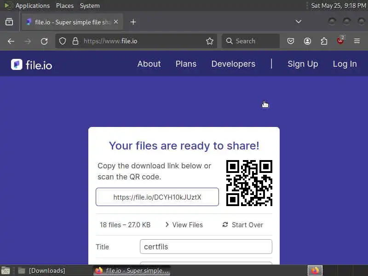Click the Firefox workspace switcher icon
This screenshot has width=368, height=276.
pyautogui.click(x=315, y=270)
